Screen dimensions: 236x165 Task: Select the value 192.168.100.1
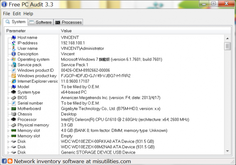coord(73,43)
